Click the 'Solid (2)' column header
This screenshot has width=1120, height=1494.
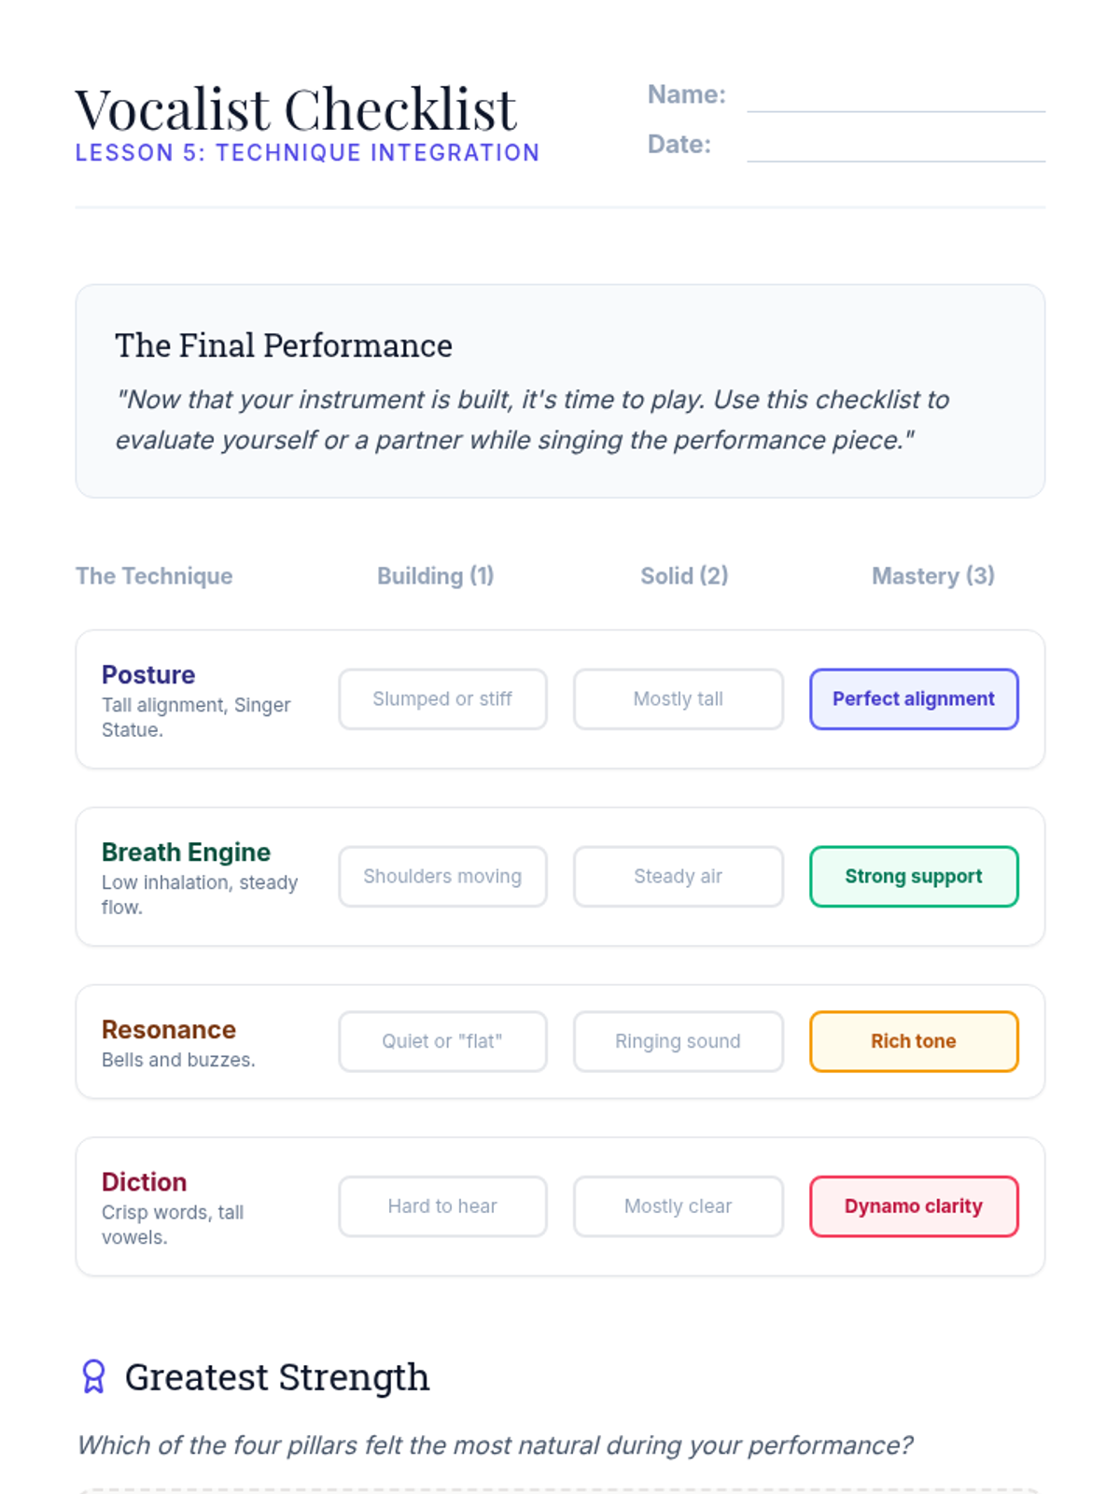point(684,576)
